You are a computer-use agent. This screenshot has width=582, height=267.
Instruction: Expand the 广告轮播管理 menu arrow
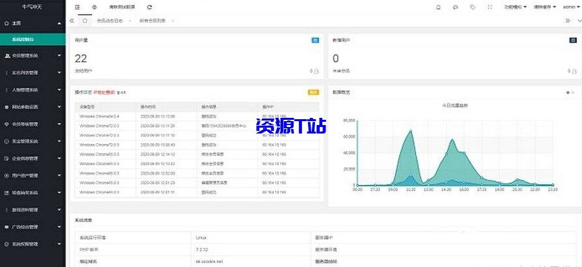point(59,227)
